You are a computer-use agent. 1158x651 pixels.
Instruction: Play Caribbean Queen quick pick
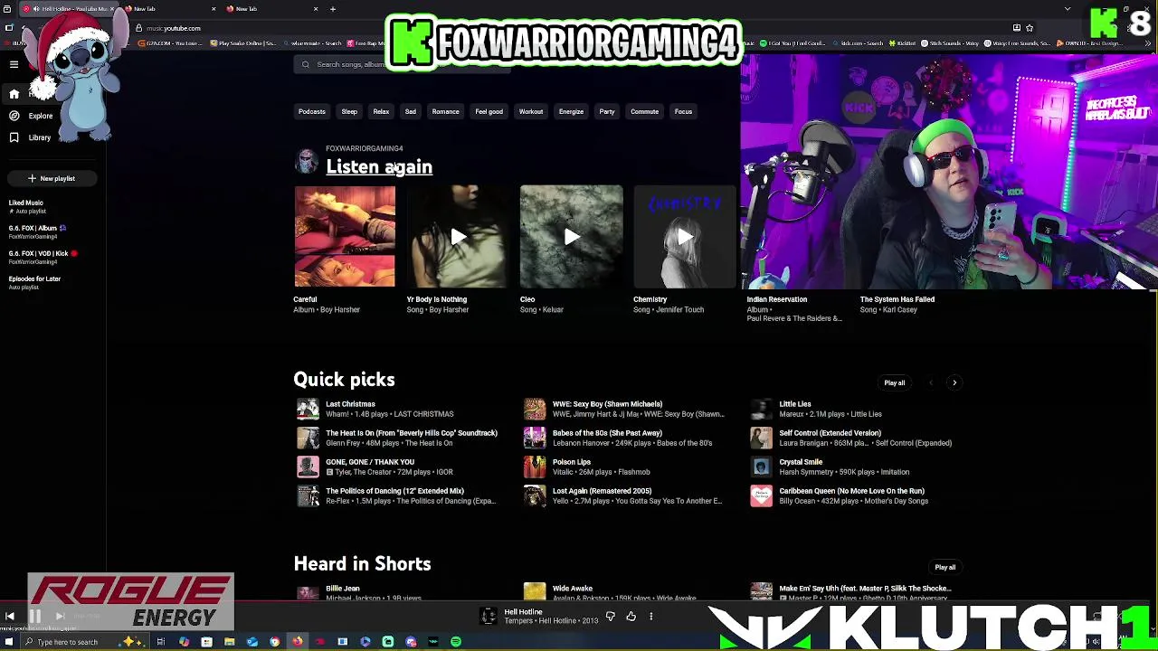pyautogui.click(x=762, y=495)
